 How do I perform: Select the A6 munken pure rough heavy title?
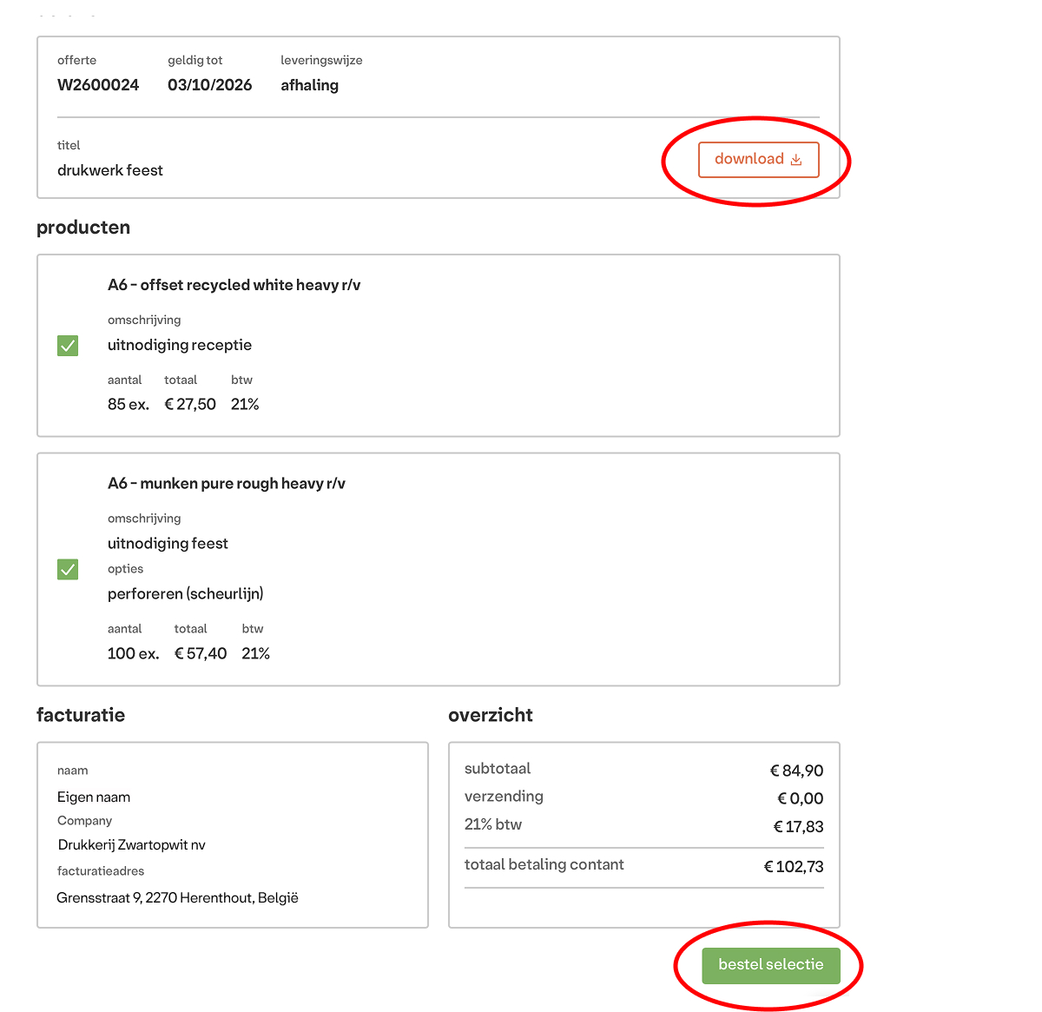[227, 484]
